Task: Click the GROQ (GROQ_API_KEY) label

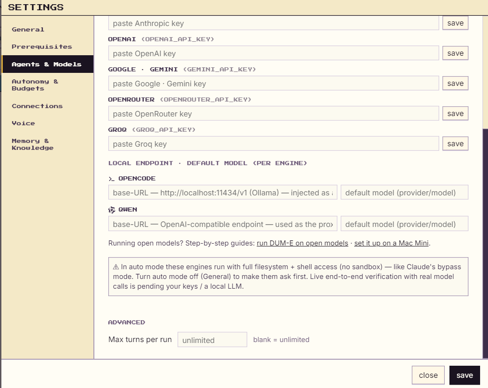Action: click(152, 129)
